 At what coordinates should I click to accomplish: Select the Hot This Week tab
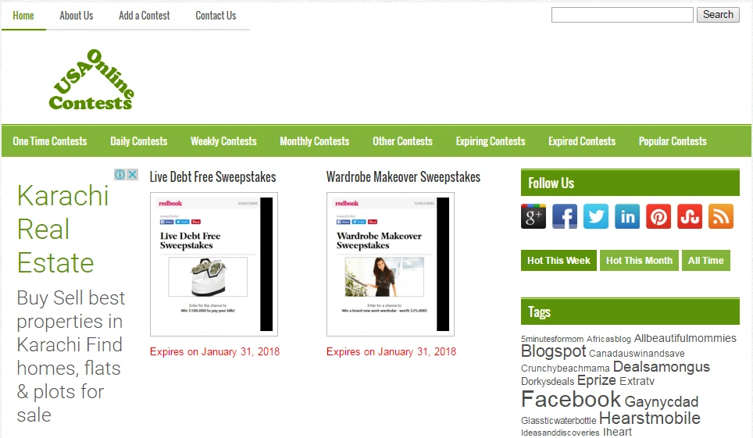coord(559,260)
